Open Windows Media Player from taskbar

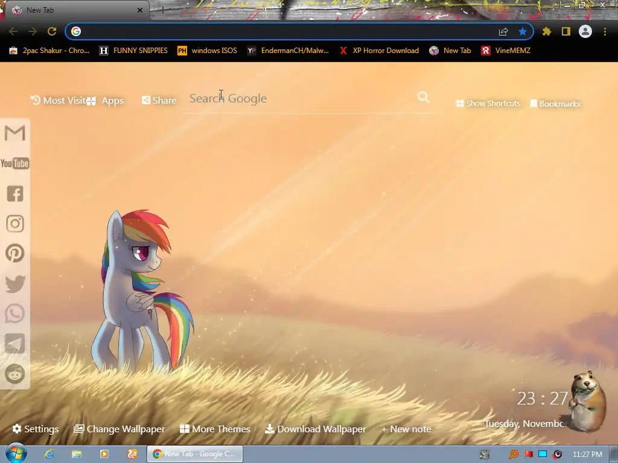pyautogui.click(x=104, y=454)
